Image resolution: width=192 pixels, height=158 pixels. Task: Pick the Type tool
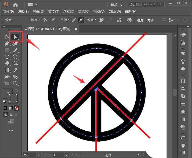coord(7,57)
